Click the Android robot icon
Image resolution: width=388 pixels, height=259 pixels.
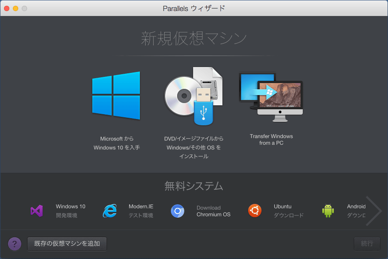pos(328,211)
